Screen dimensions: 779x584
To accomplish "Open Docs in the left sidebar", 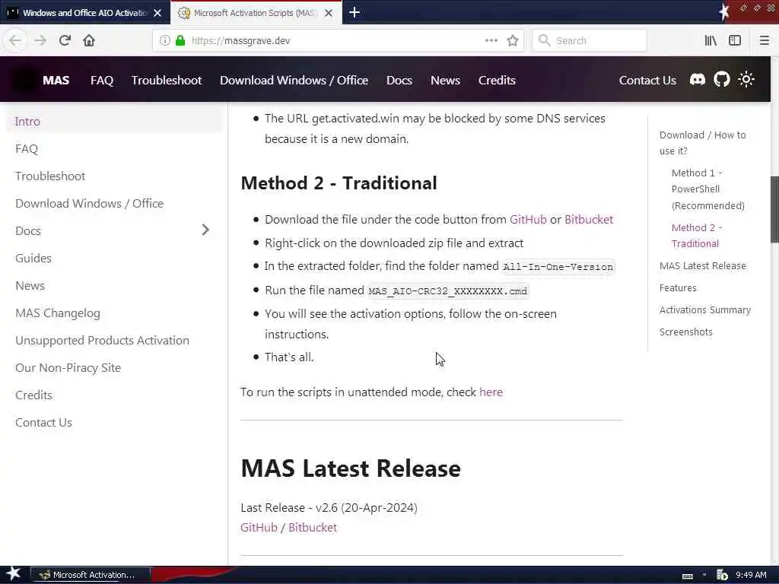I will (28, 231).
